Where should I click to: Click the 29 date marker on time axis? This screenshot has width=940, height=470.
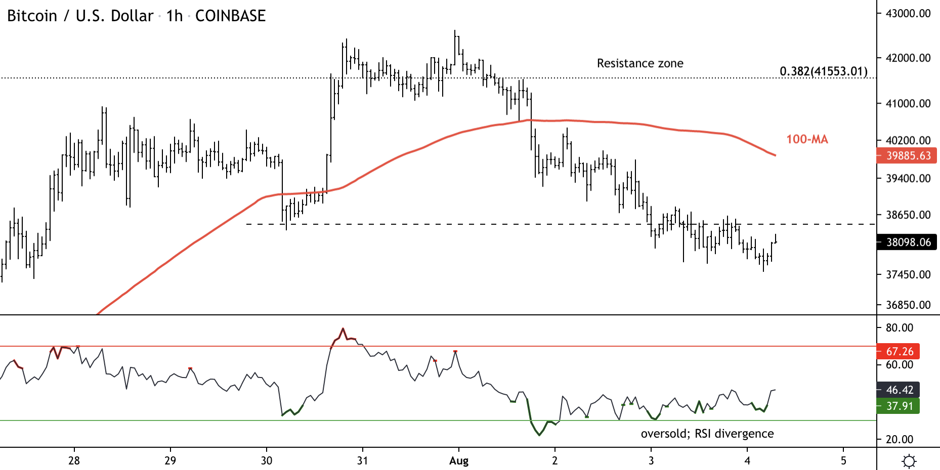point(170,460)
